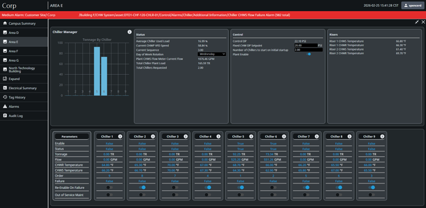The height and width of the screenshot is (208, 426).
Task: Navigate to Area G page
Action: tap(23, 60)
